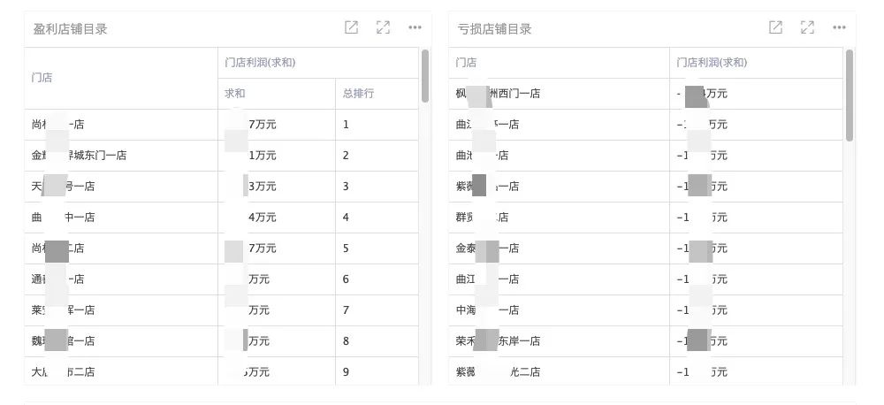This screenshot has height=405, width=884.
Task: Select the rank 5 row cell
Action: tap(347, 248)
